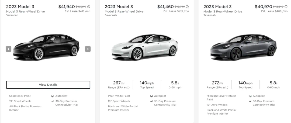Select the white Model 3 car image
The image size is (291, 123).
[x=145, y=47]
